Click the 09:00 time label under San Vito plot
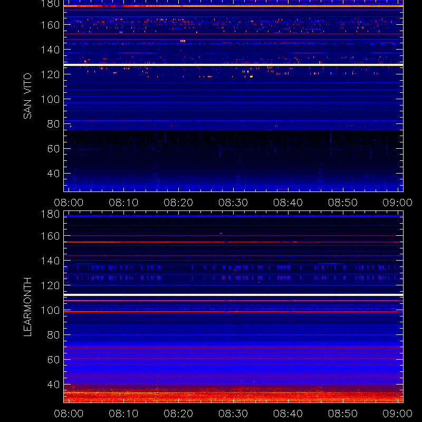Image resolution: width=422 pixels, height=422 pixels. [x=398, y=203]
